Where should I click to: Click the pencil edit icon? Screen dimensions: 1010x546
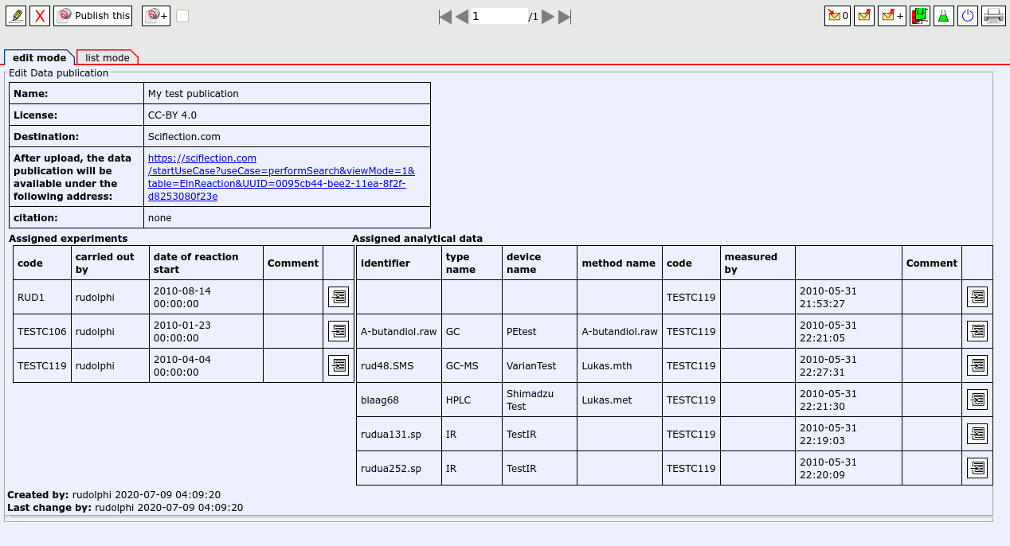click(16, 16)
